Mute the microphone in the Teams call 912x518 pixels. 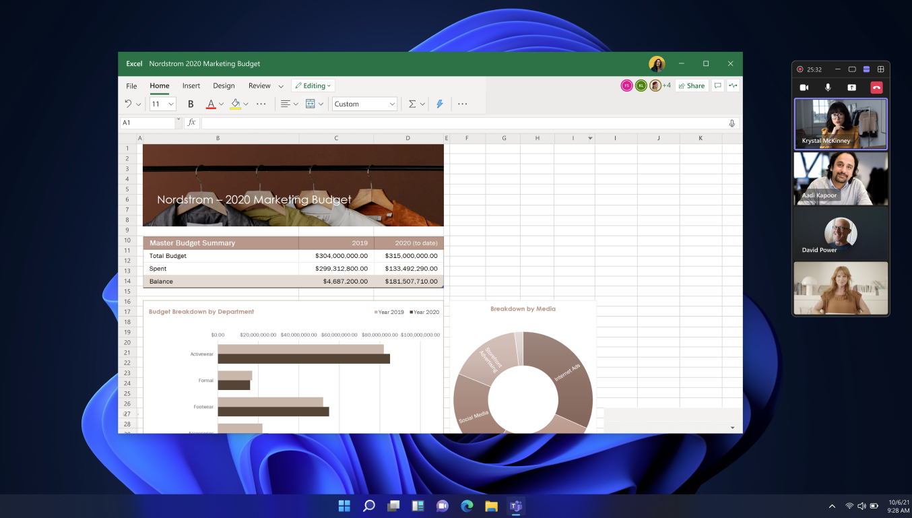coord(828,86)
